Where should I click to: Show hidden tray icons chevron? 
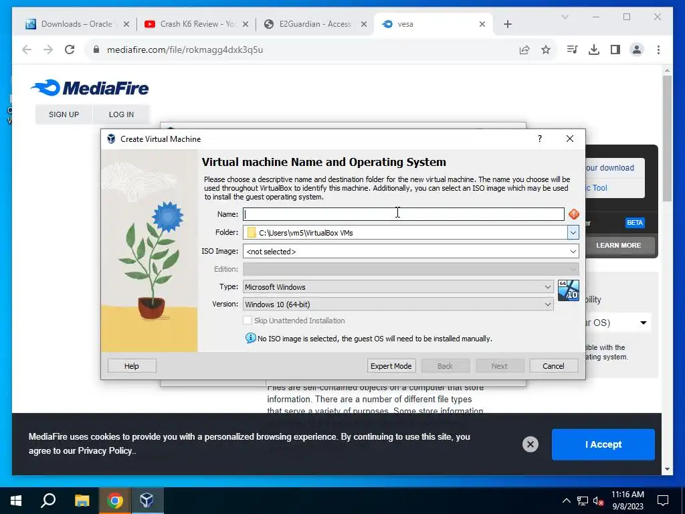tap(566, 501)
